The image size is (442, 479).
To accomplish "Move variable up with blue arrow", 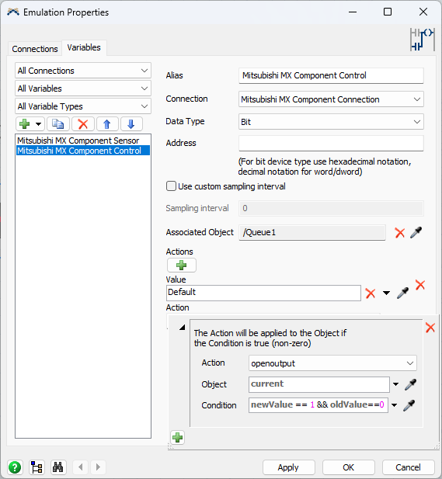I will click(x=107, y=124).
